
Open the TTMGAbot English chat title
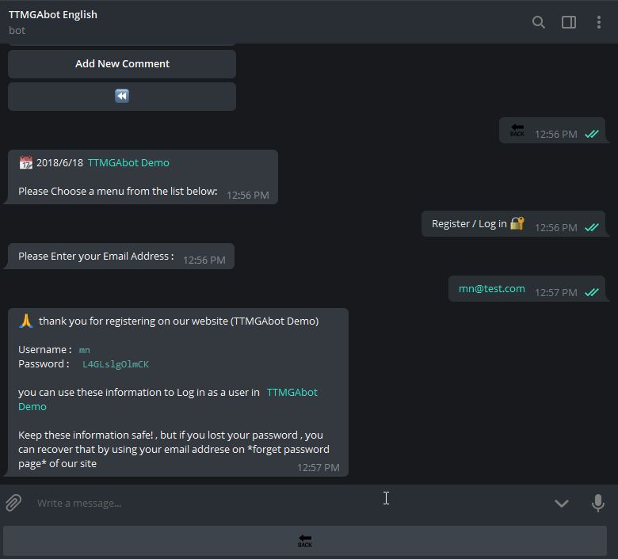pos(53,14)
